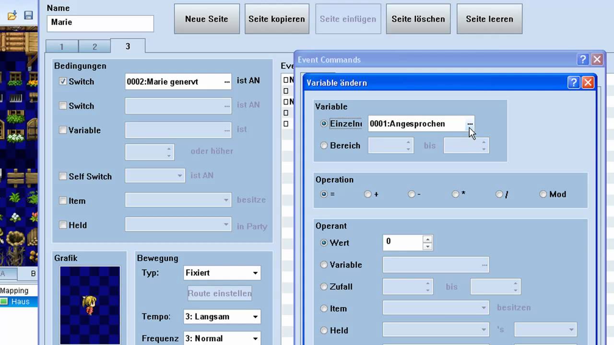Open the Frequenz dropdown showing 3: Normal
This screenshot has width=614, height=345.
(223, 338)
